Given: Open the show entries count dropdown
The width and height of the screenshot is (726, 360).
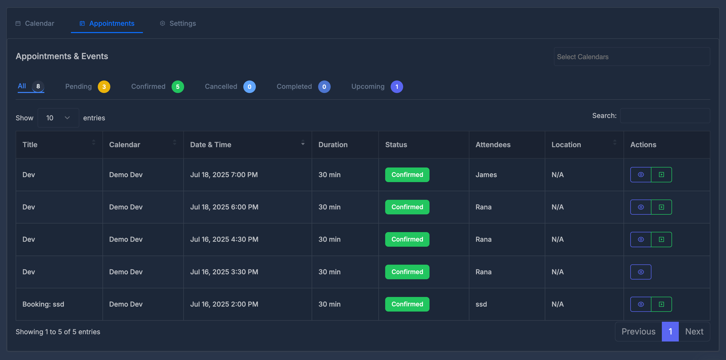Looking at the screenshot, I should (58, 118).
